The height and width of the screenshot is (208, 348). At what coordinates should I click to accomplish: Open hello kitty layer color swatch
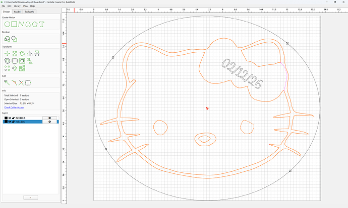coord(6,122)
